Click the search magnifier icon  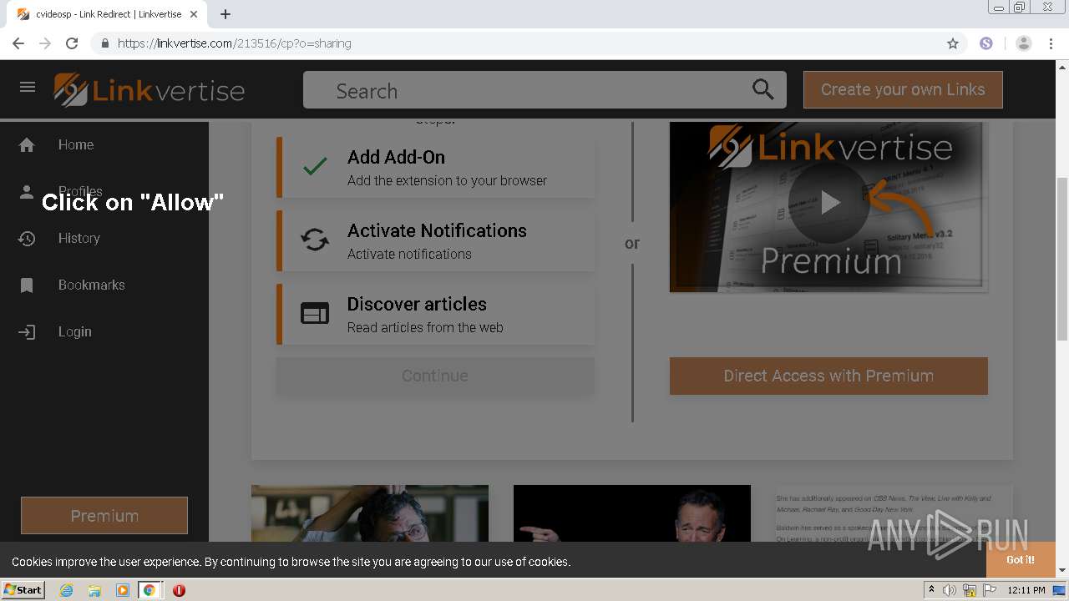pos(762,89)
